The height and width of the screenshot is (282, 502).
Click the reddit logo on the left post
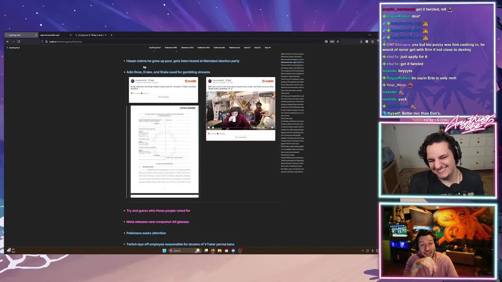(x=191, y=81)
